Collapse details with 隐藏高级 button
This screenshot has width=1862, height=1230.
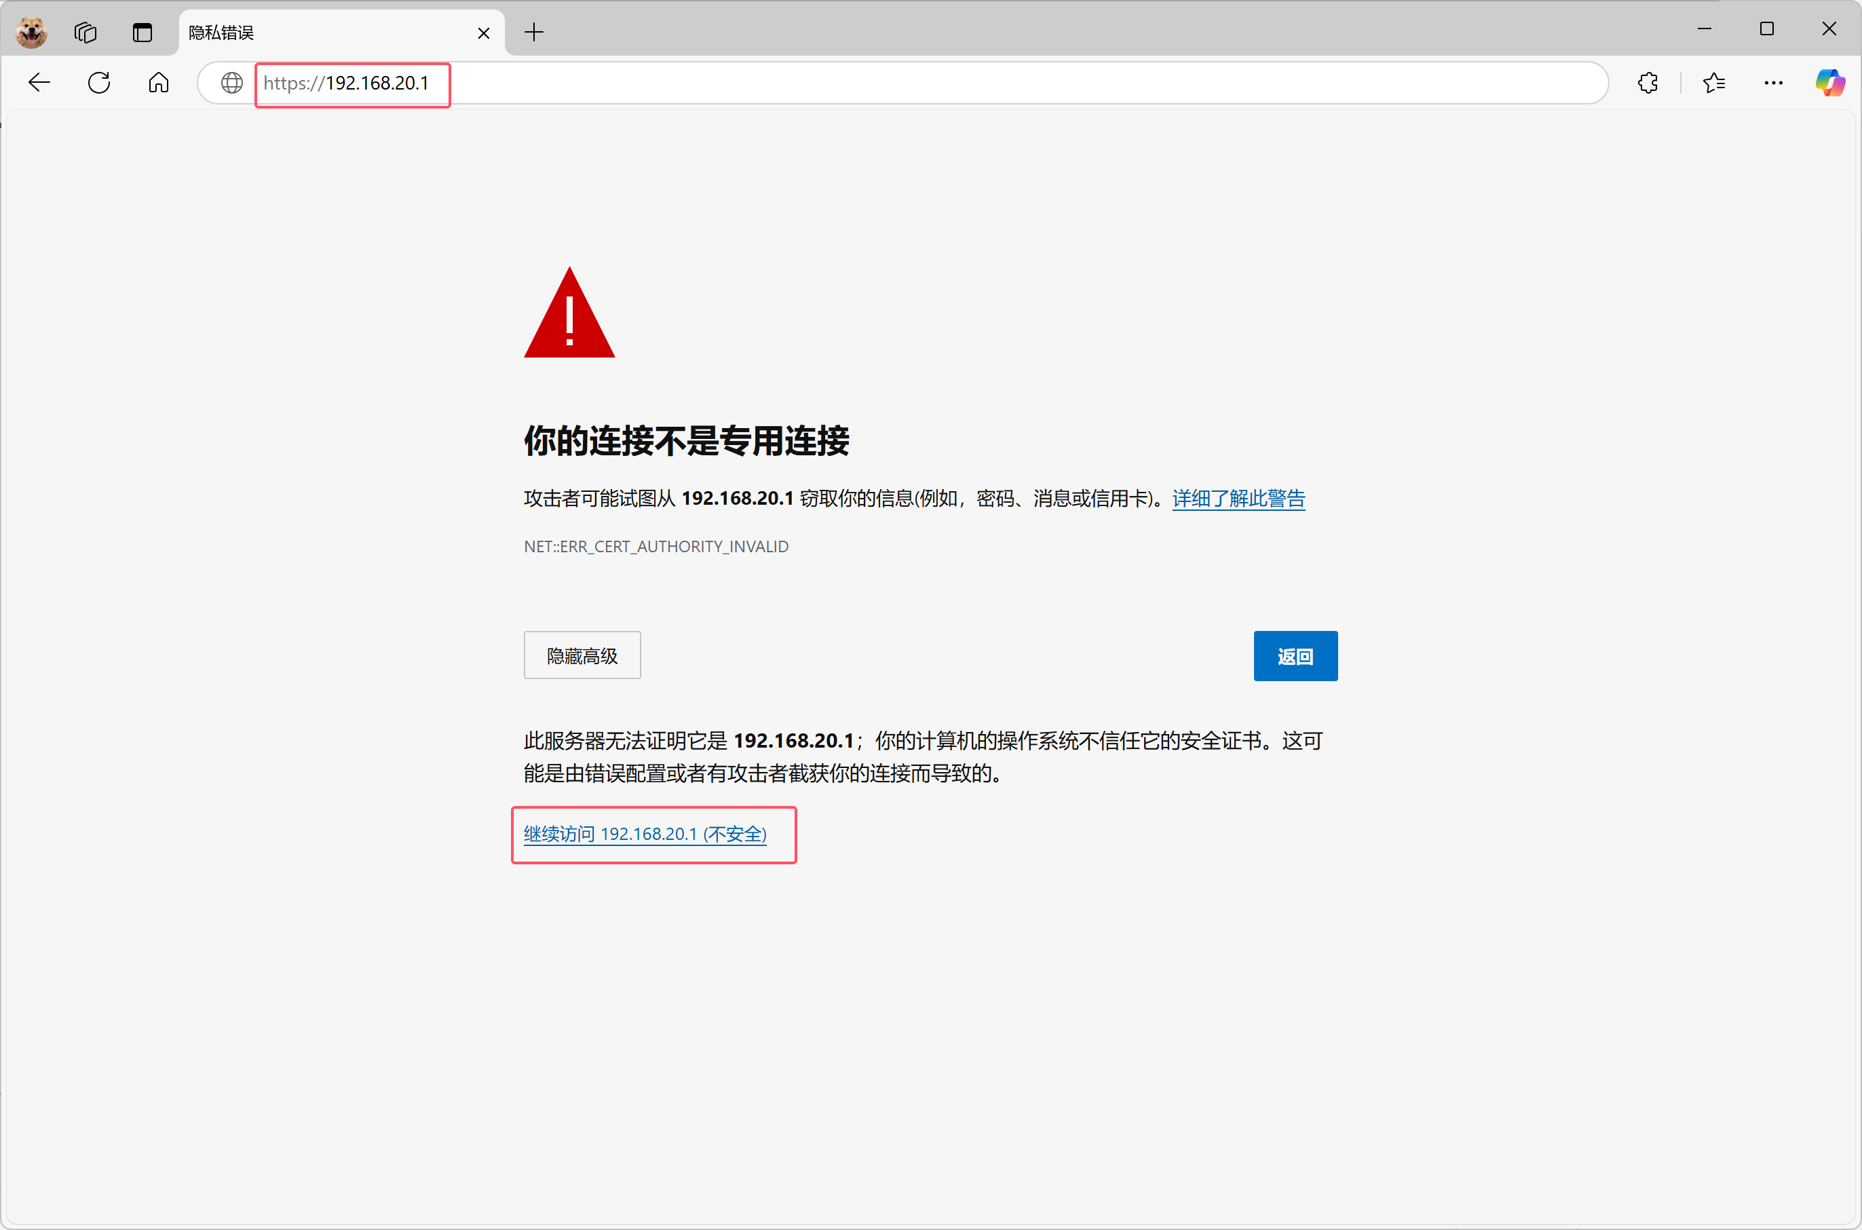(x=582, y=655)
